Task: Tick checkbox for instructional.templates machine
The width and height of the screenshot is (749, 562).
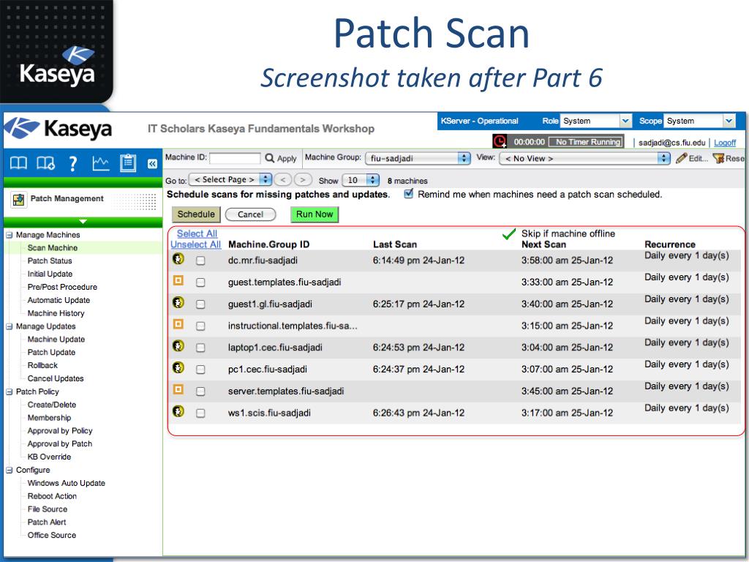Action: coord(200,326)
